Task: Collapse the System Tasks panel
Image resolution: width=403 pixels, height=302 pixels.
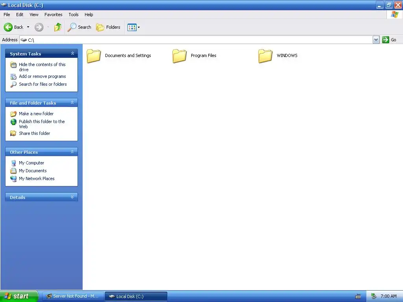Action: [72, 53]
